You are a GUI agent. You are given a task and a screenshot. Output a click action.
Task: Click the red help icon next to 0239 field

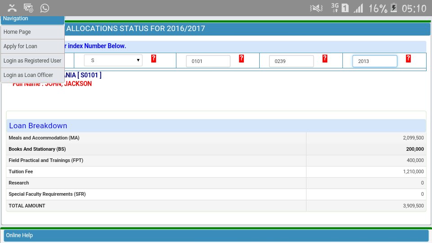(325, 58)
